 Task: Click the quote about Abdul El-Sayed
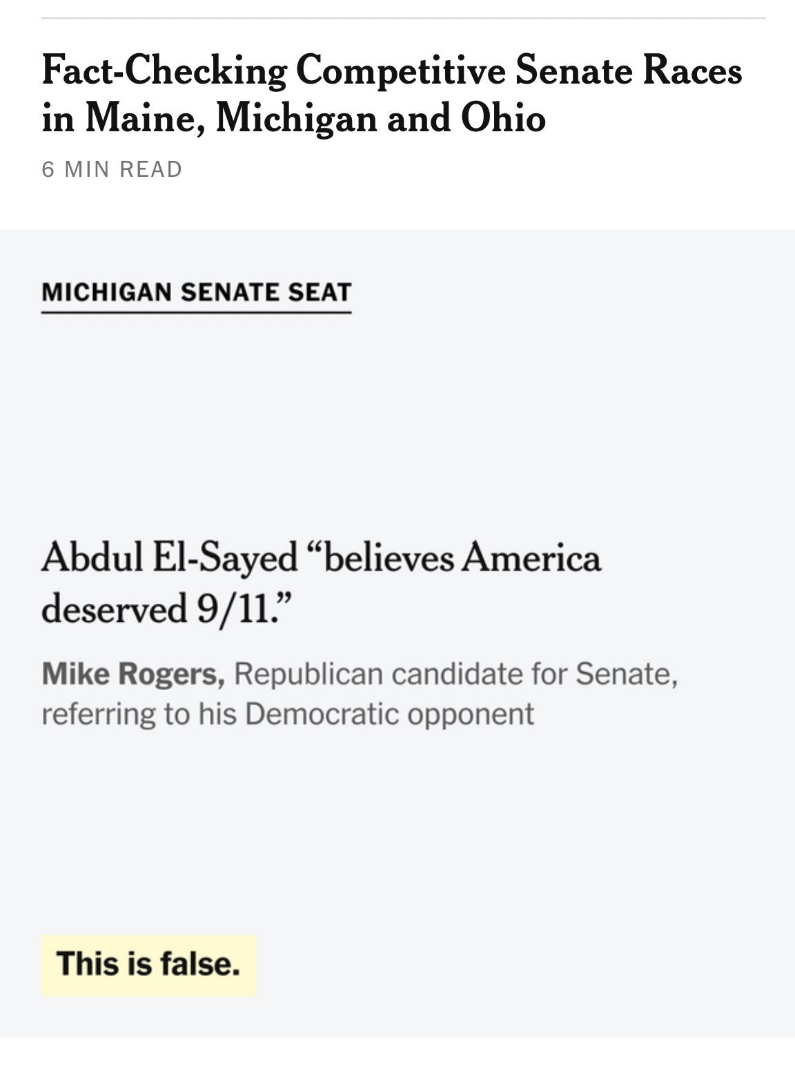click(321, 583)
